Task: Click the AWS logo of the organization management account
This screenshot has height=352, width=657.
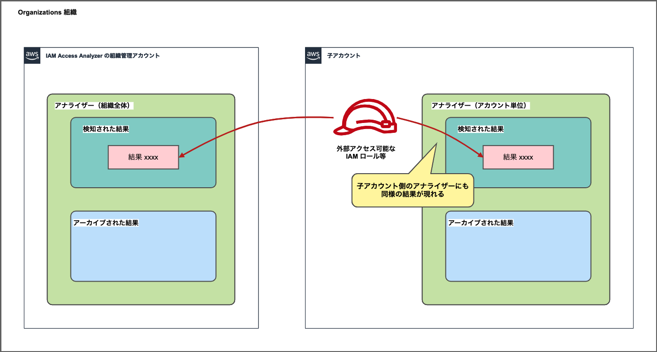Action: pyautogui.click(x=32, y=55)
